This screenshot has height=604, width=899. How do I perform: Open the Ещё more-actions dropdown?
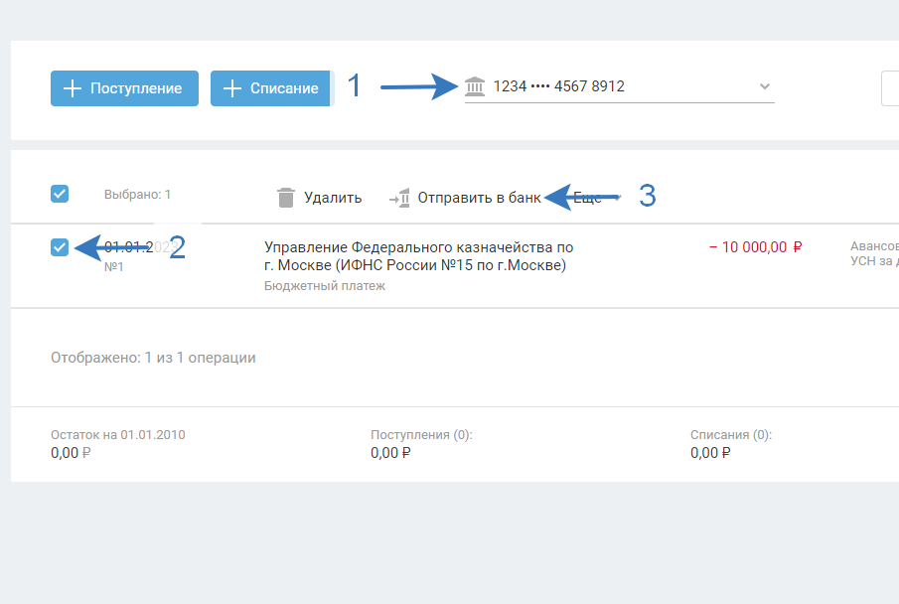(x=590, y=198)
